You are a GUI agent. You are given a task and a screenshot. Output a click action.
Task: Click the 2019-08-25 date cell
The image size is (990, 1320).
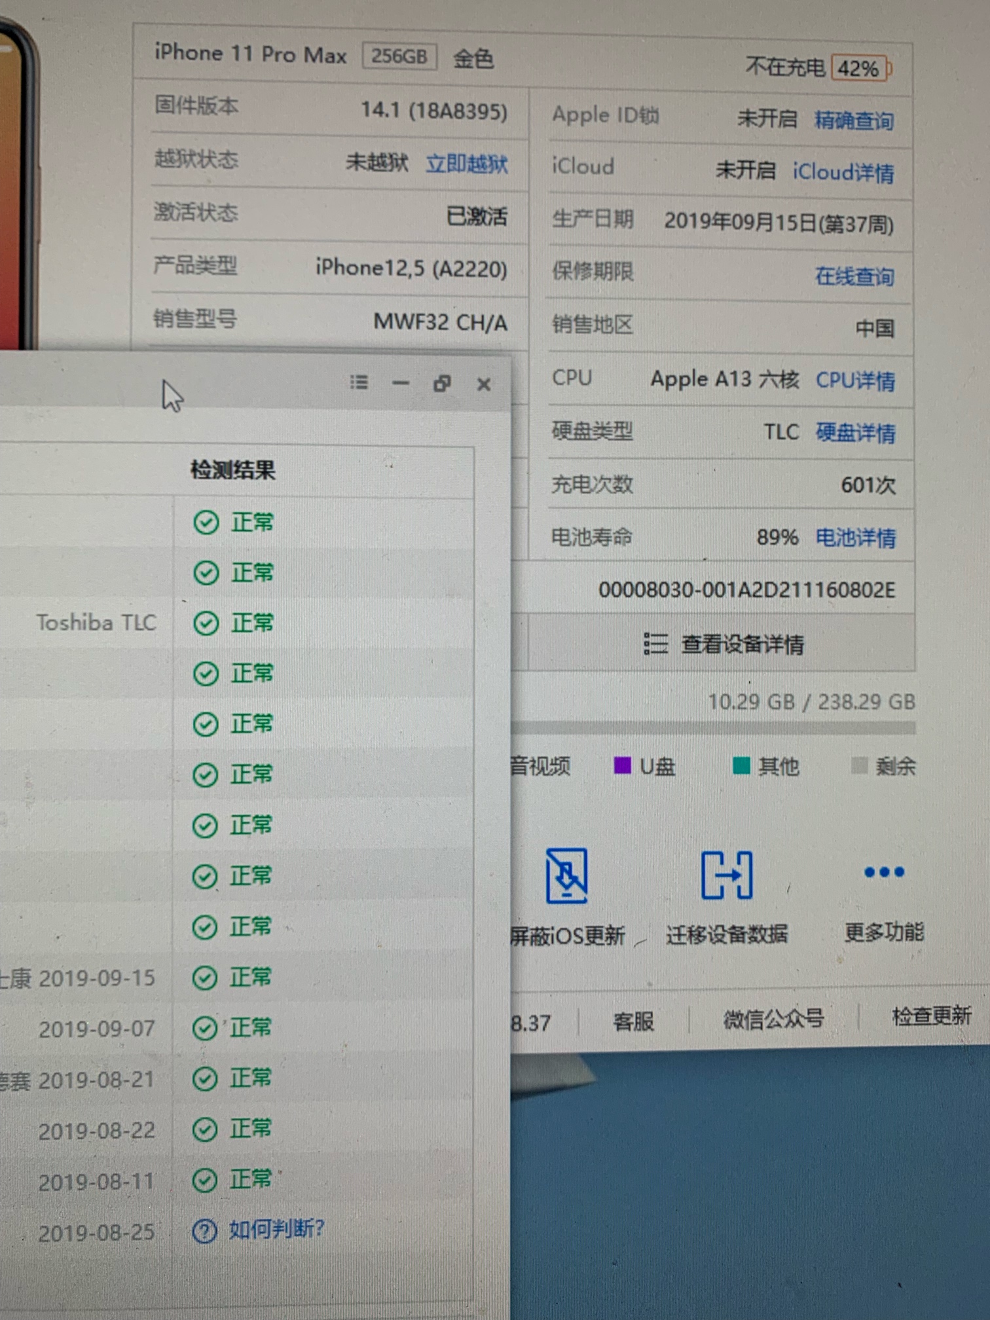point(96,1233)
